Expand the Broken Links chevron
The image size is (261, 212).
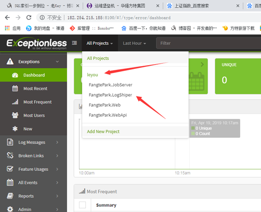(57, 156)
